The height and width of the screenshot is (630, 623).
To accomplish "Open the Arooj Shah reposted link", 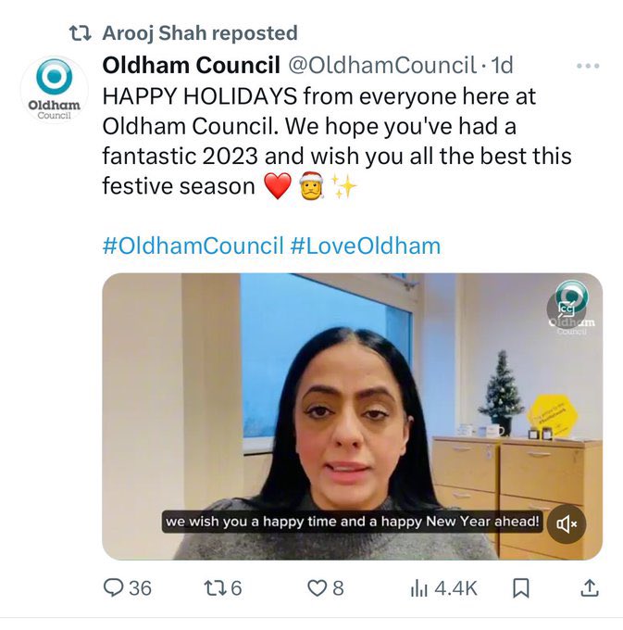I will click(x=200, y=33).
